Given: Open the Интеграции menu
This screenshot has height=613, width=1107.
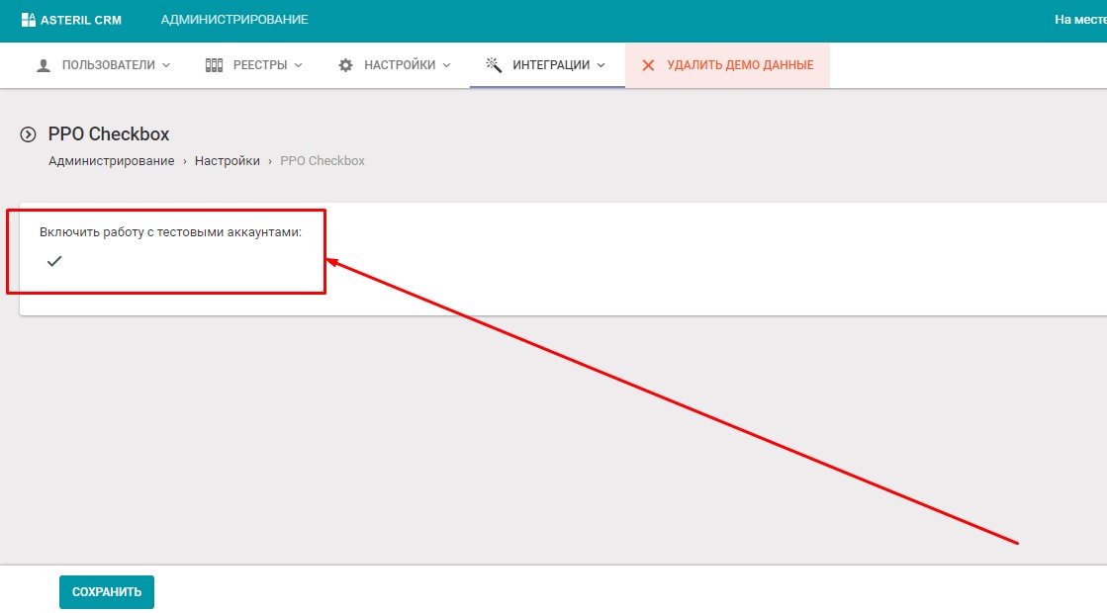Looking at the screenshot, I should [x=547, y=65].
